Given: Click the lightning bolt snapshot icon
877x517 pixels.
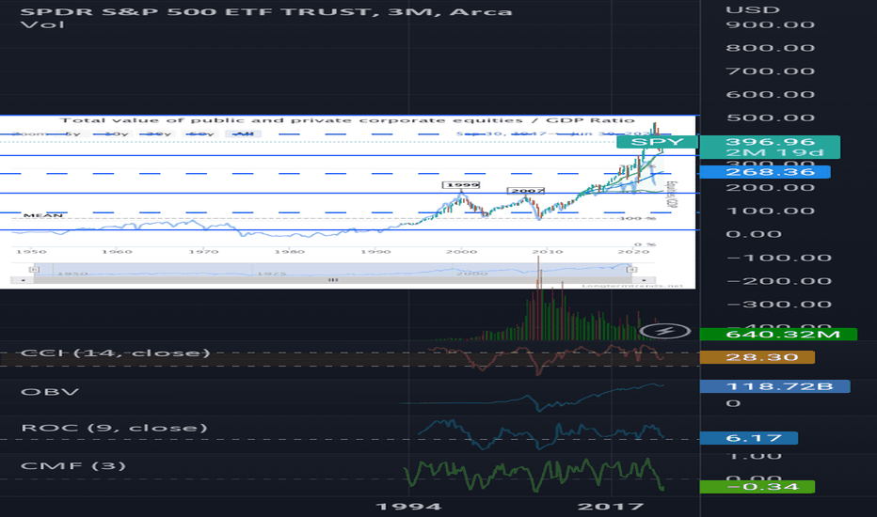Looking at the screenshot, I should coord(664,332).
